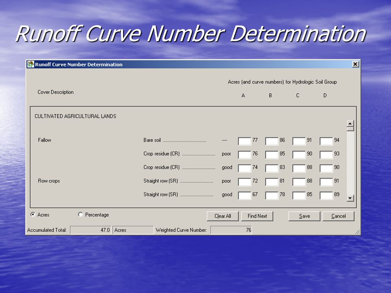Click Straight row good group B field
The image size is (391, 293).
[x=272, y=195]
